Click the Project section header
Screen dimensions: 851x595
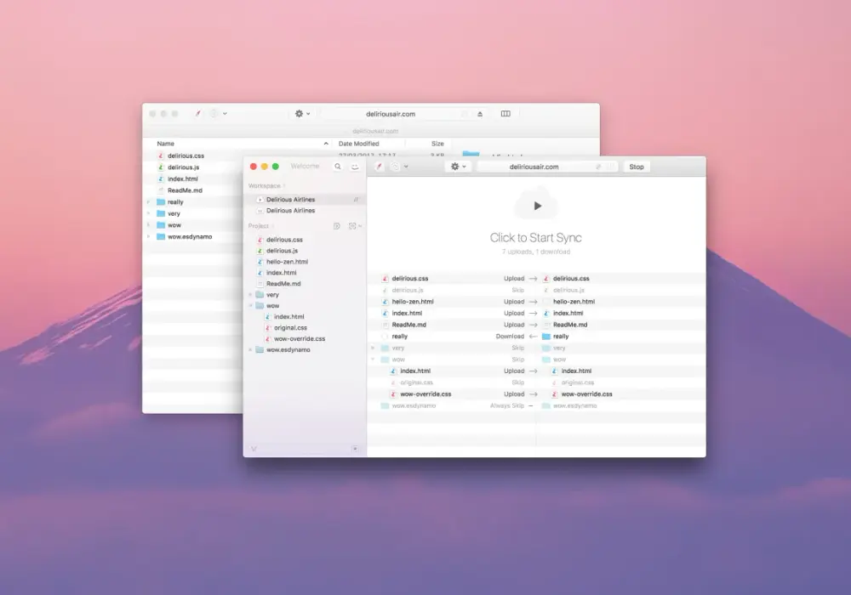[x=259, y=226]
